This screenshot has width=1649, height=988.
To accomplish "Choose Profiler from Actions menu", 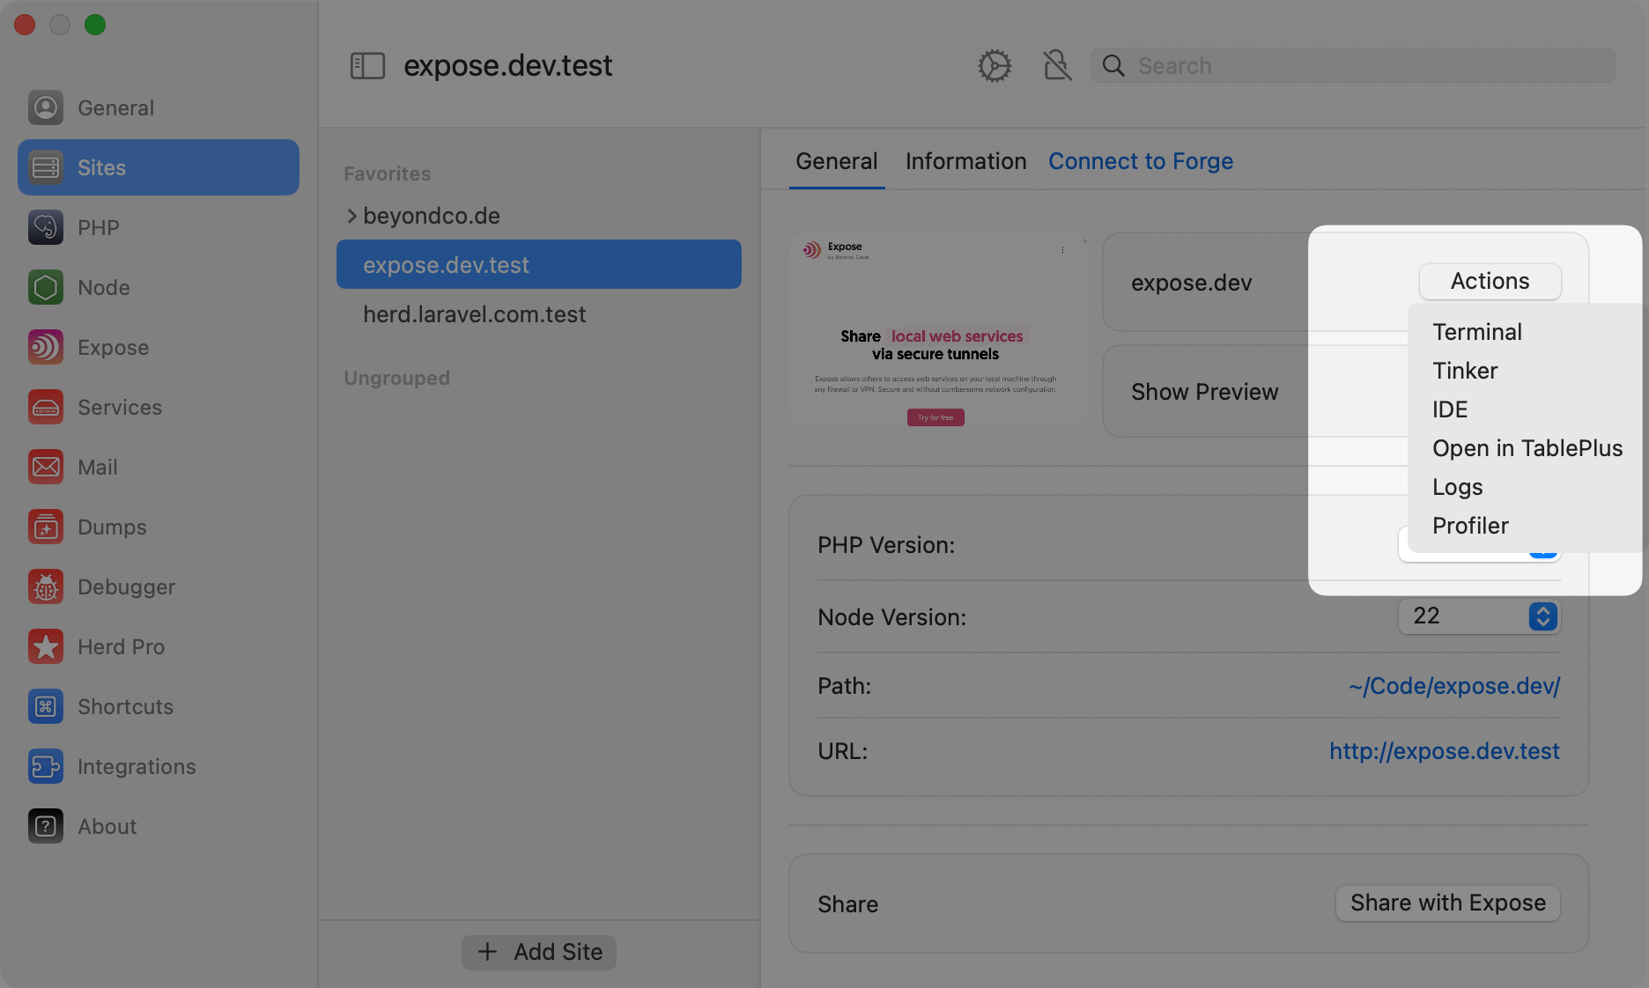I will point(1470,526).
